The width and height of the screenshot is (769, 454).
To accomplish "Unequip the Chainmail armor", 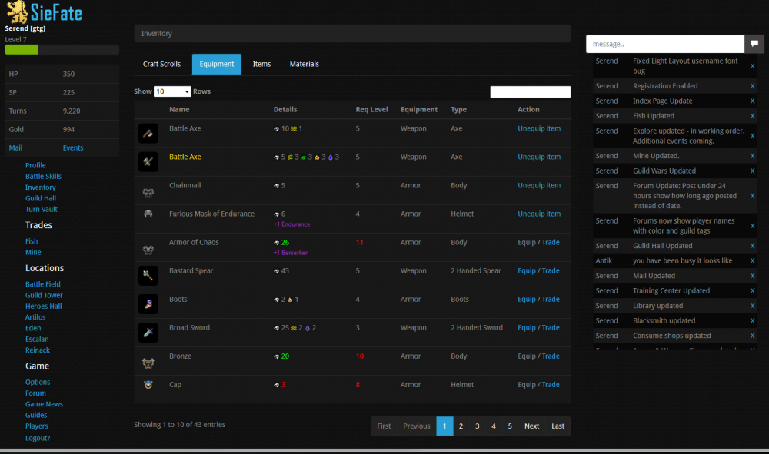I will pyautogui.click(x=538, y=185).
